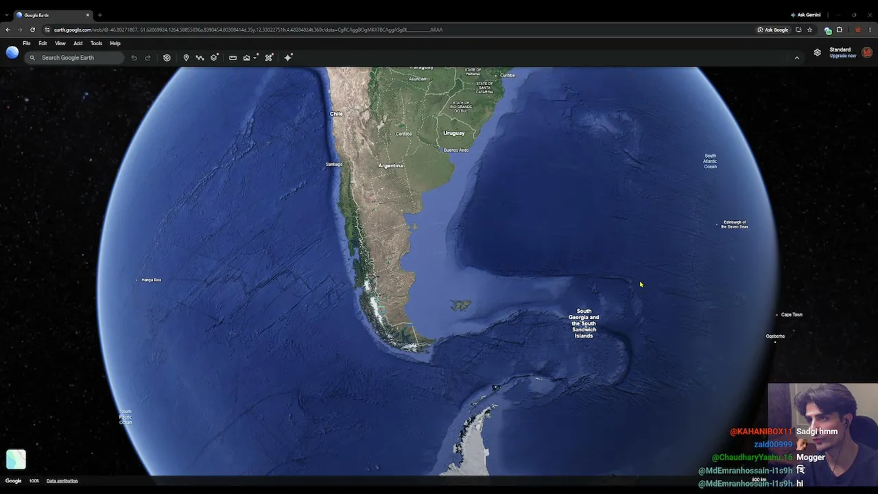Click the Cape Town label
This screenshot has width=878, height=494.
pyautogui.click(x=792, y=315)
